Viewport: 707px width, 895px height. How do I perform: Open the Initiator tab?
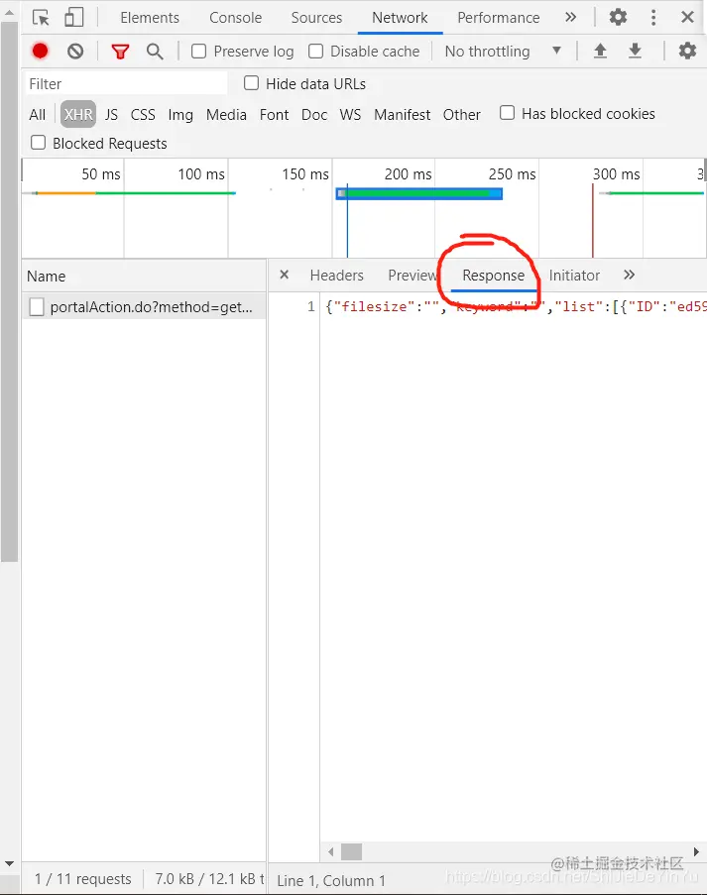pos(574,276)
